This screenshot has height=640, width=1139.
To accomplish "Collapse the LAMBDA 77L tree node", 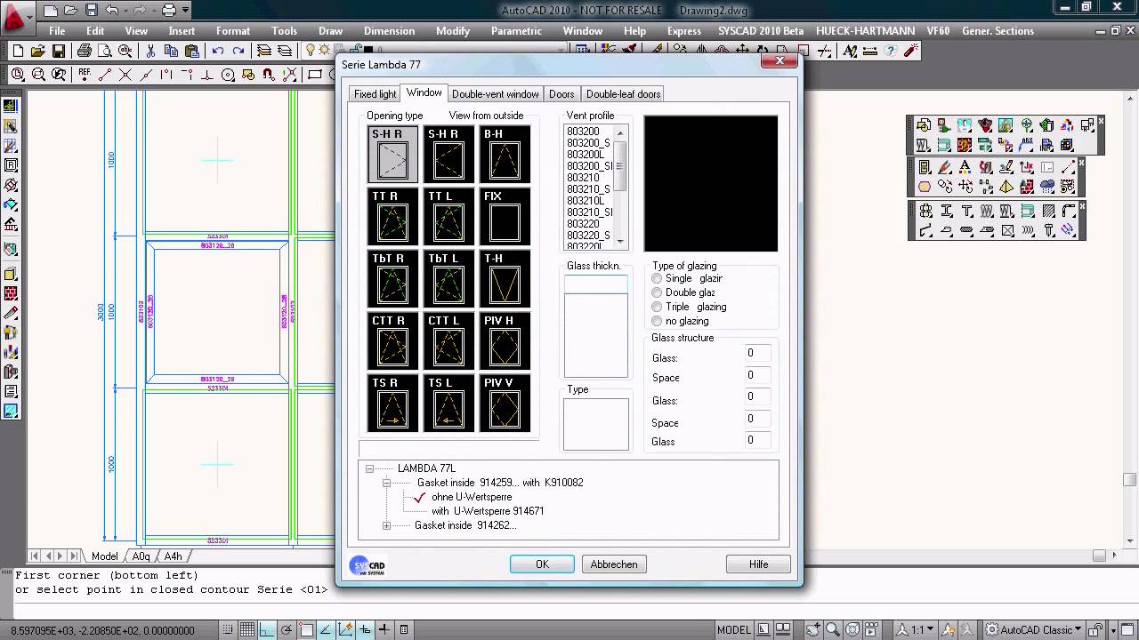I will 369,468.
